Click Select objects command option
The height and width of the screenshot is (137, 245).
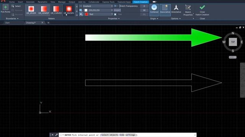110,135
